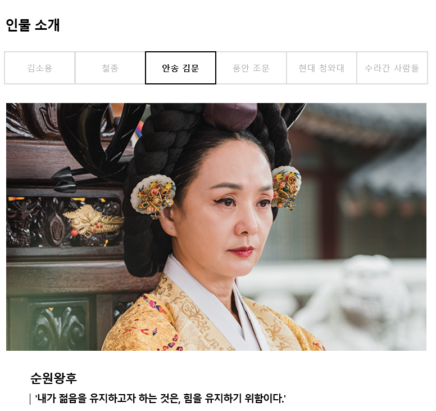Click the purple silk headpiece on top

[230, 115]
